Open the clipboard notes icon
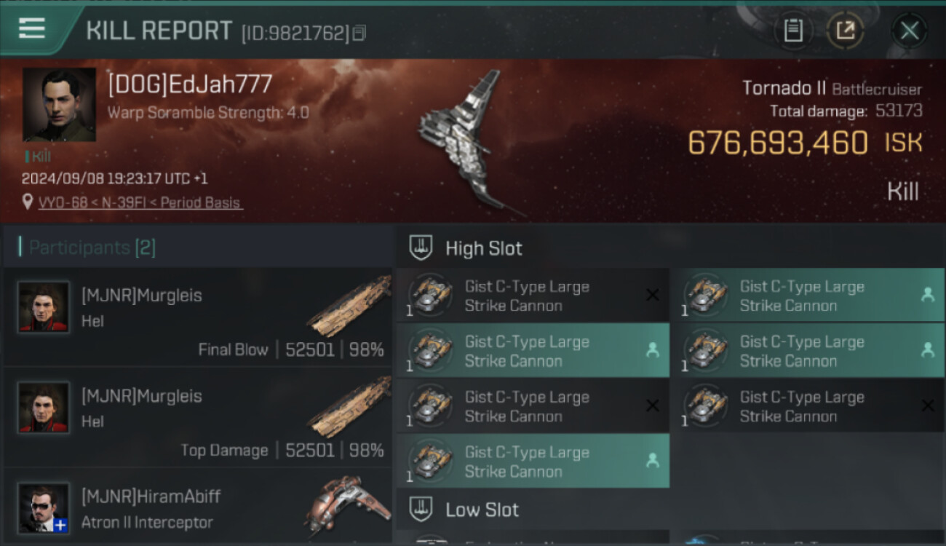 (793, 31)
